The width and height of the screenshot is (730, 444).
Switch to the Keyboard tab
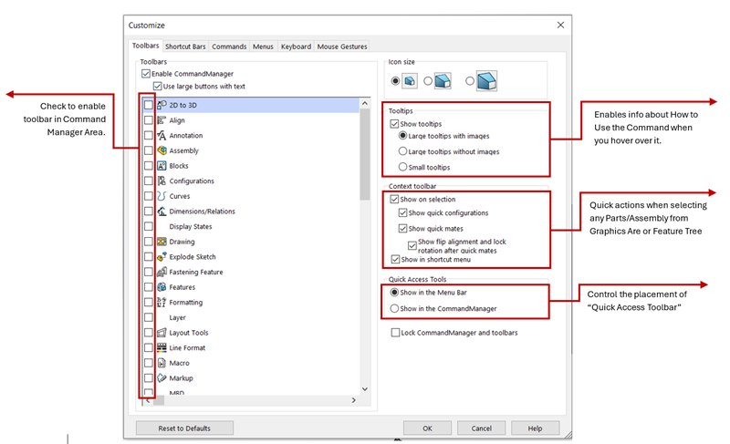coord(295,46)
